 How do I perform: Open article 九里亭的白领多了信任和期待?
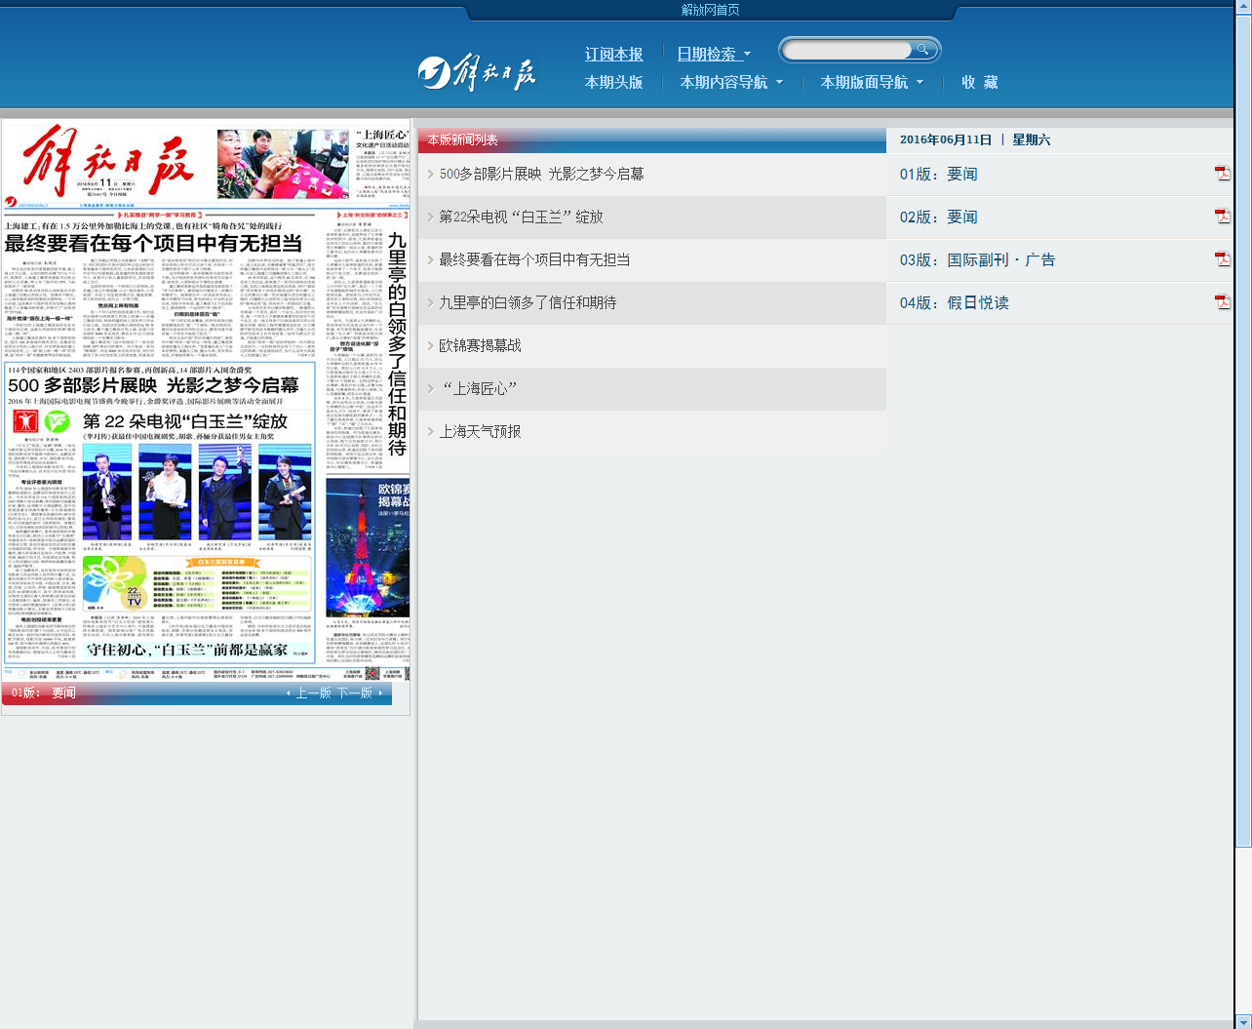point(528,302)
